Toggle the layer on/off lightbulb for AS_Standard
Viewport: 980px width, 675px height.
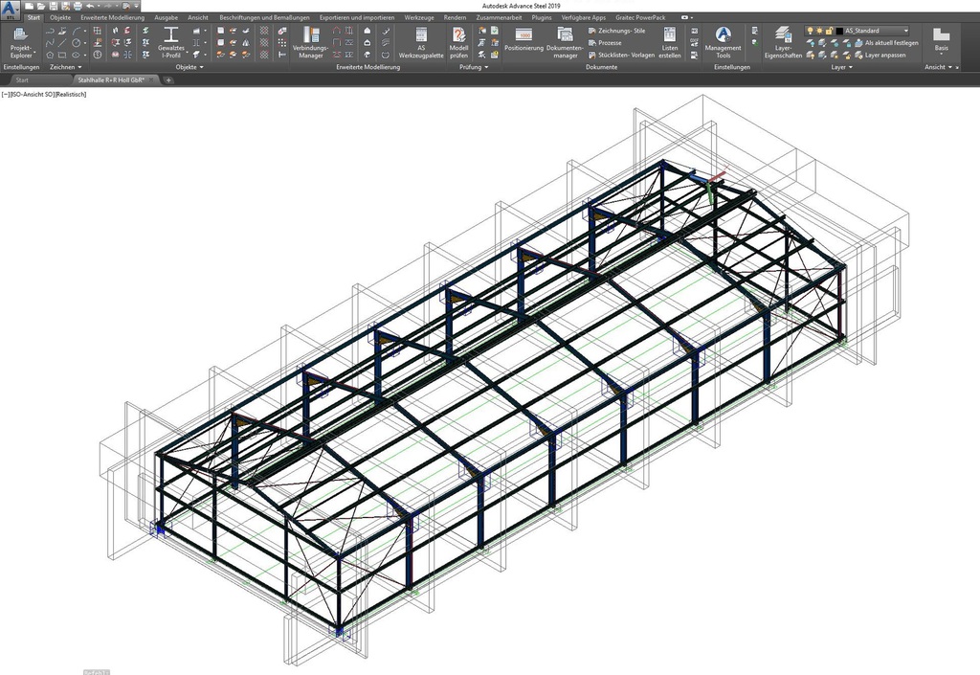point(810,31)
